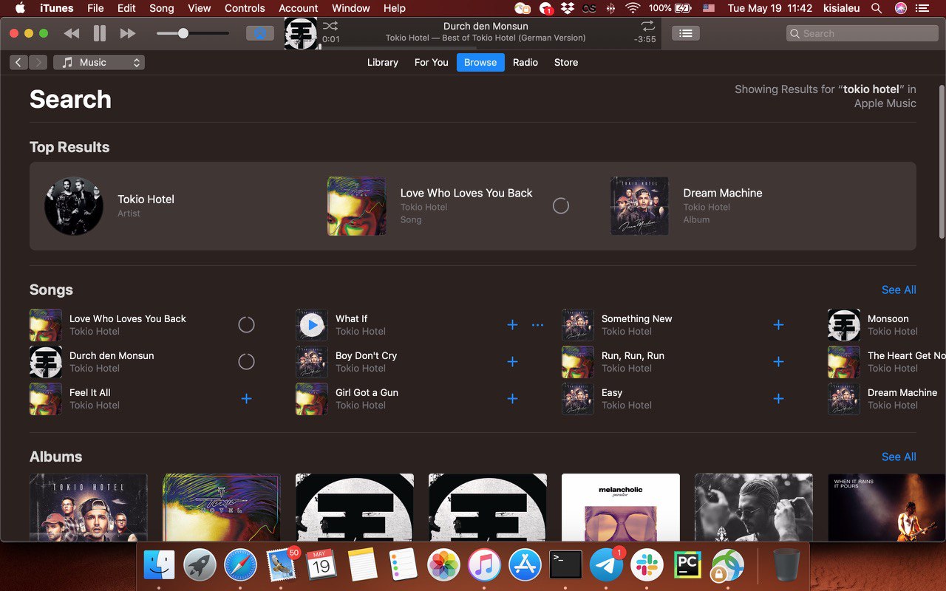Viewport: 946px width, 591px height.
Task: Open Spotlight search in menu bar
Action: pyautogui.click(x=877, y=8)
